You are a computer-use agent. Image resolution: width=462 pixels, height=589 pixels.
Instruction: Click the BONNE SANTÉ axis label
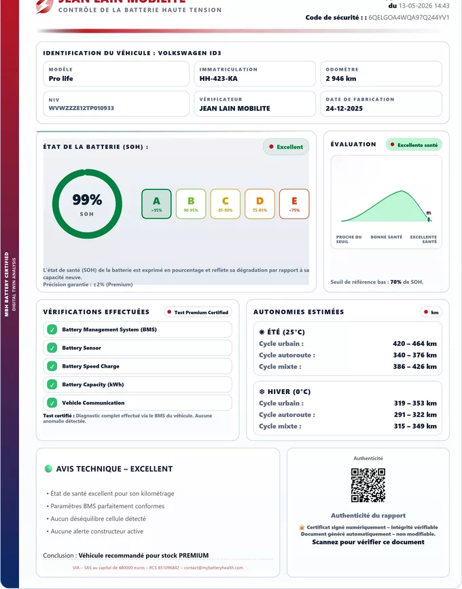pyautogui.click(x=386, y=237)
